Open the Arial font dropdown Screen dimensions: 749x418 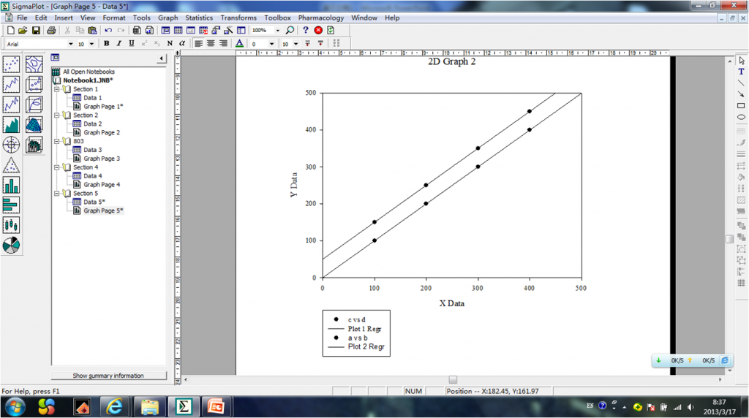71,44
